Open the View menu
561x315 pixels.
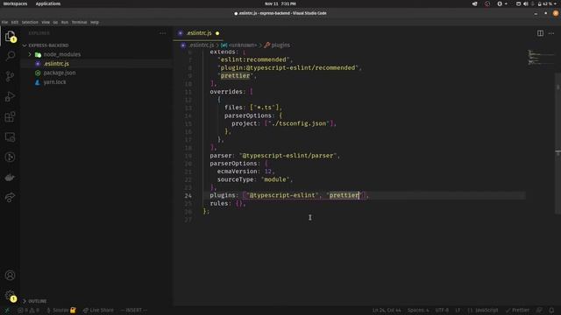[46, 22]
